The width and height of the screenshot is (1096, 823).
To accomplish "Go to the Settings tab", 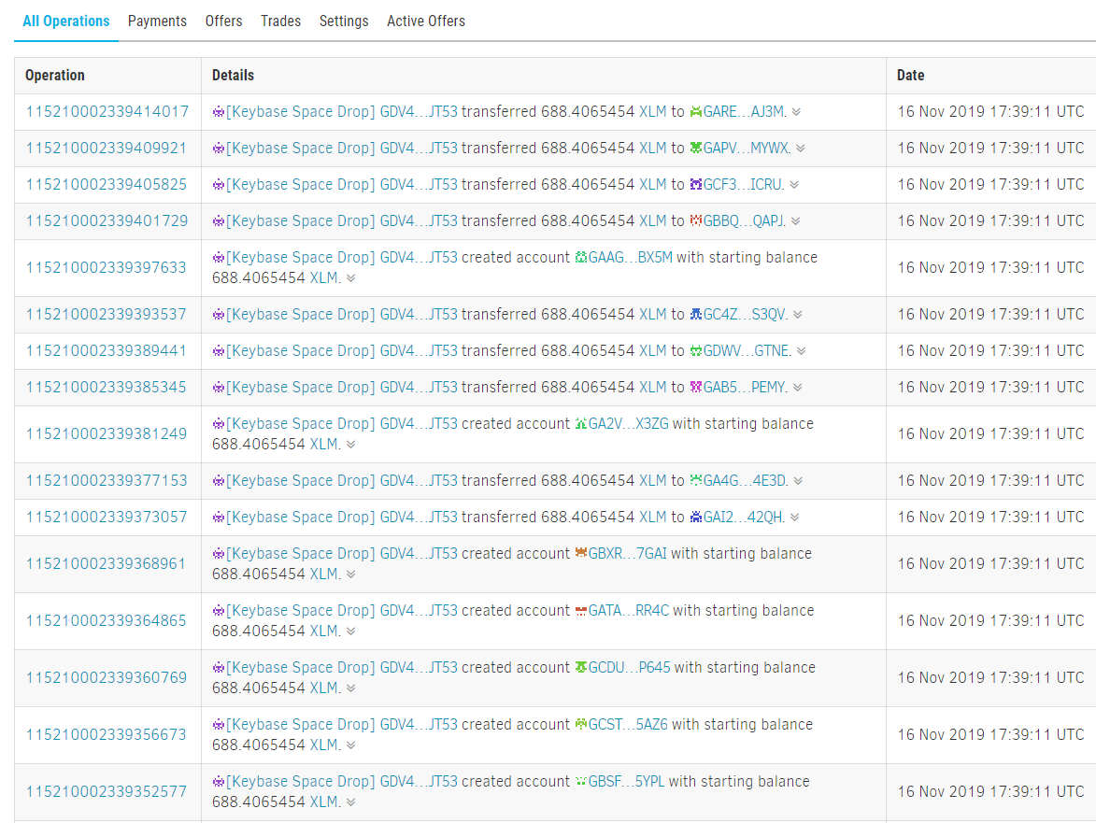I will [x=344, y=21].
